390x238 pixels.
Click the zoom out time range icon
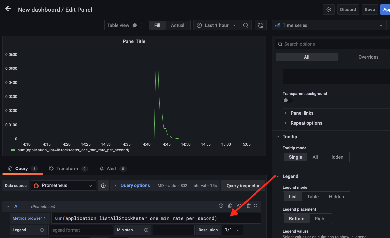[246, 25]
